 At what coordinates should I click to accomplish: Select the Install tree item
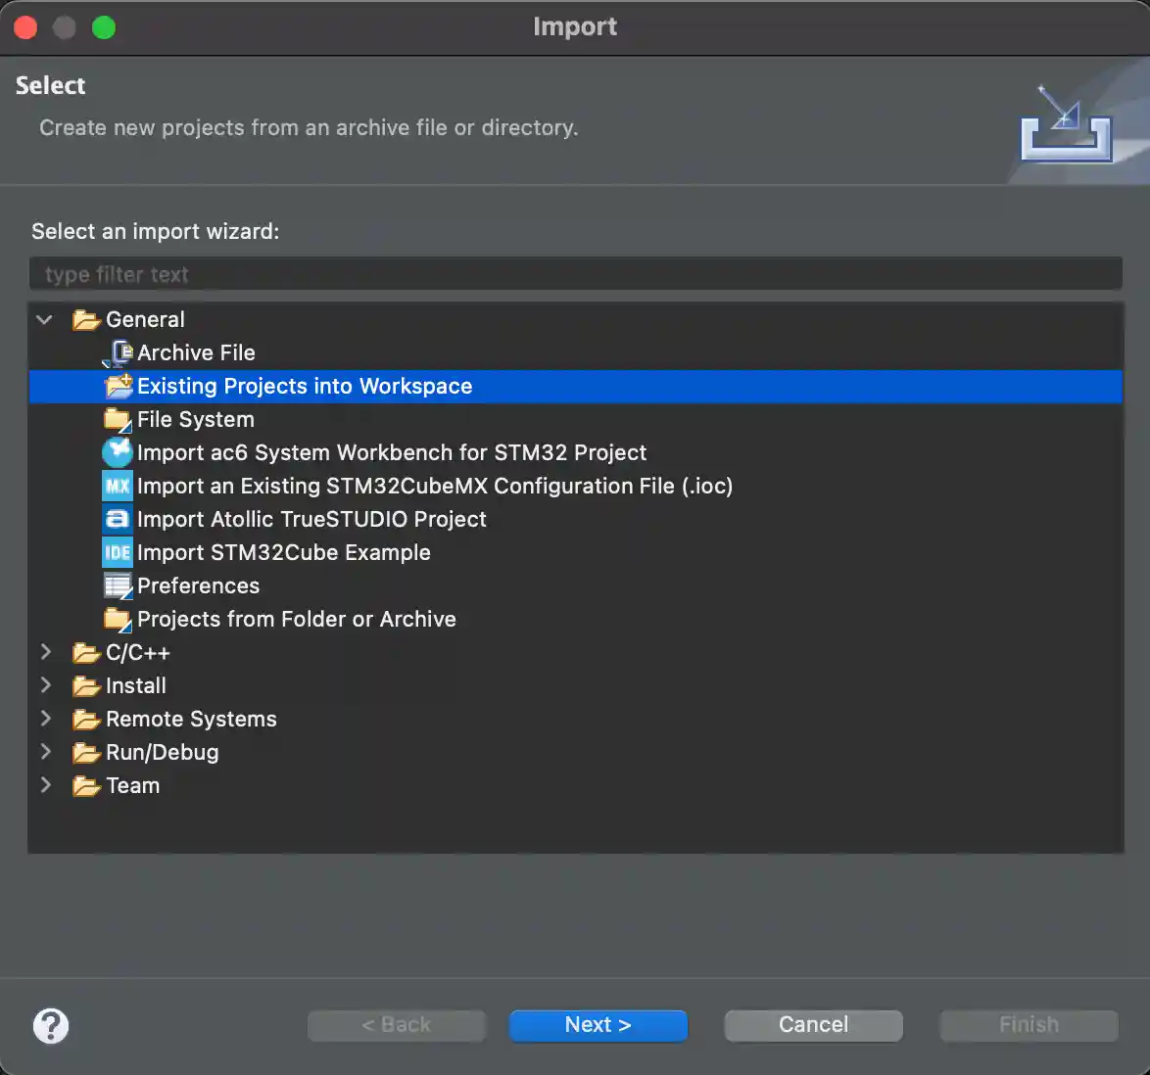(x=134, y=685)
